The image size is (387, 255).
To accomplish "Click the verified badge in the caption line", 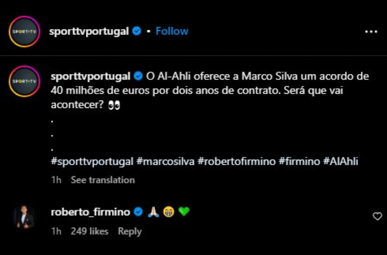I will [138, 77].
